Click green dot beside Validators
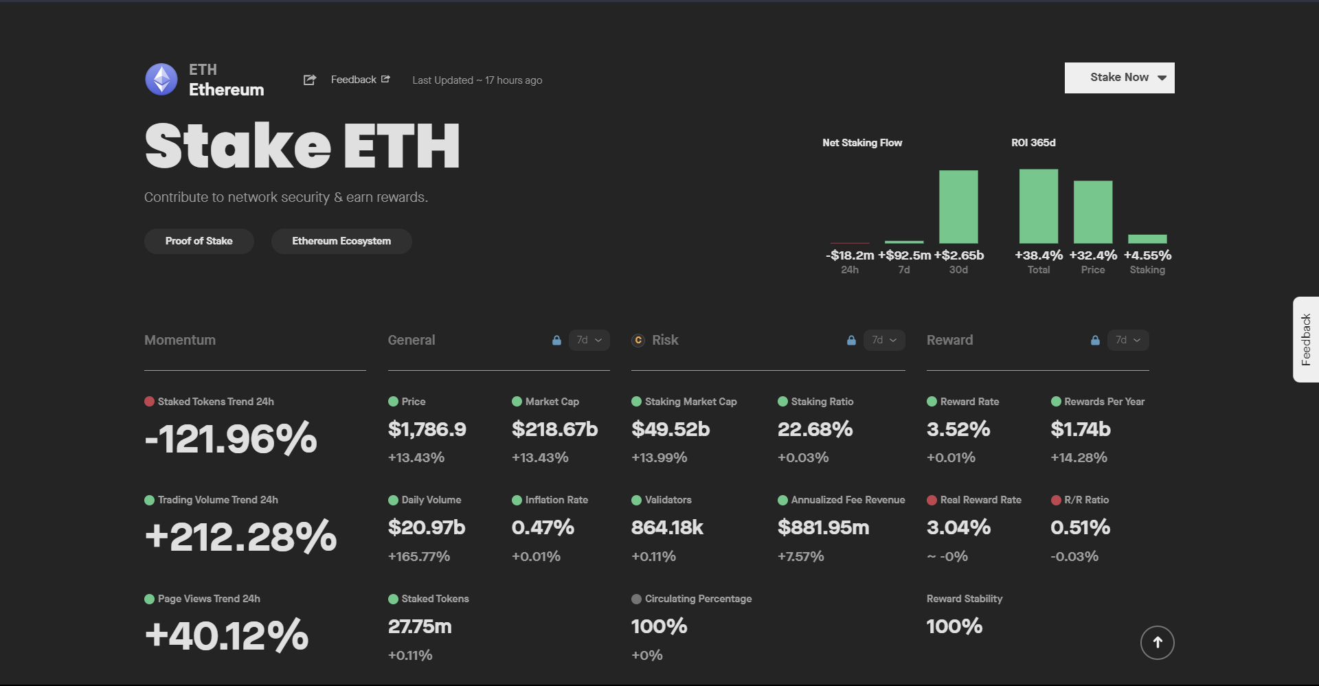The width and height of the screenshot is (1319, 686). click(x=636, y=500)
